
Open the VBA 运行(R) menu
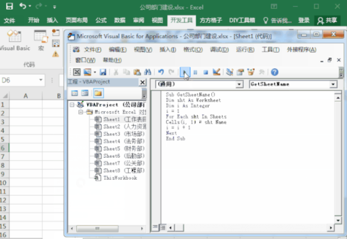(245, 50)
